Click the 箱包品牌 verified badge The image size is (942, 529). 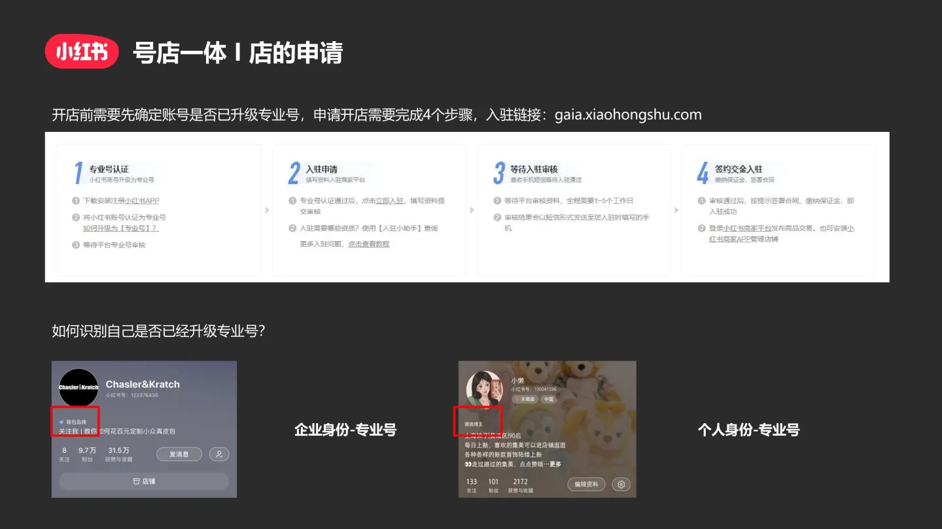click(72, 422)
